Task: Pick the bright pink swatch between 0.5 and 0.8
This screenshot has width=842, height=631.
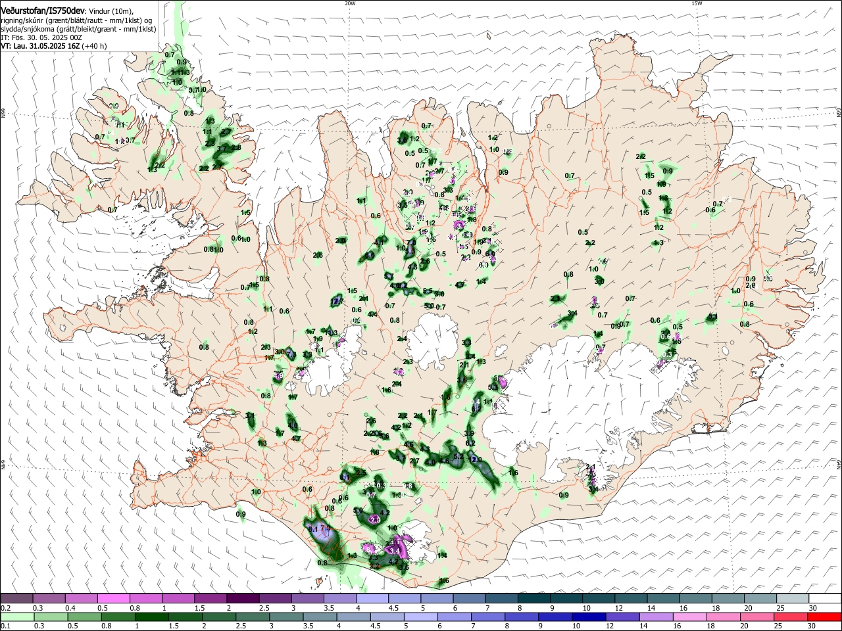Action: 113,599
